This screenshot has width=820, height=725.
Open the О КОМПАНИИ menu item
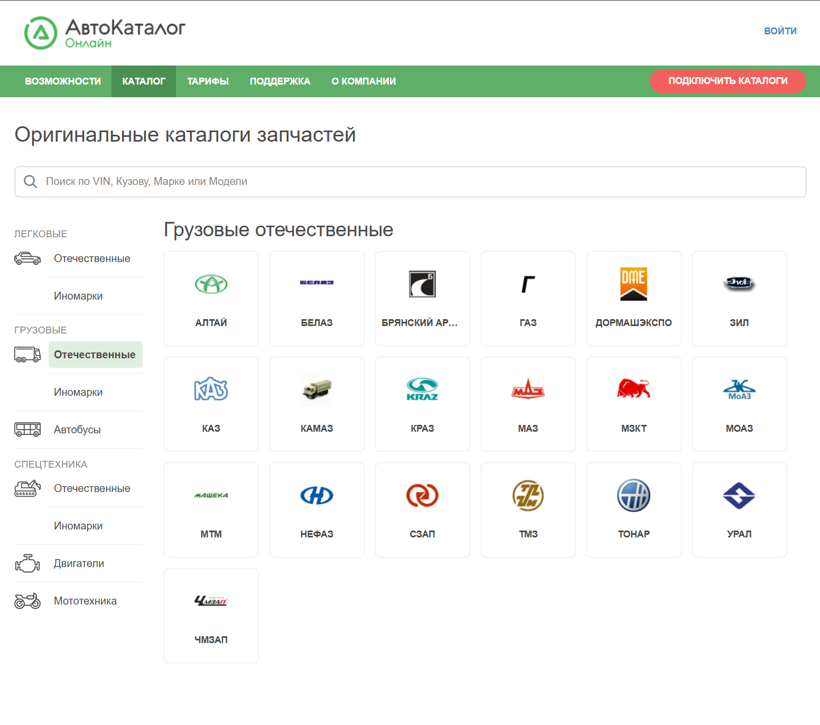(364, 81)
